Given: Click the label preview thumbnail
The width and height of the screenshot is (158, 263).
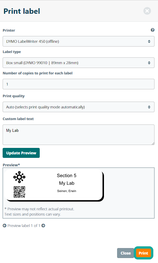Looking at the screenshot, I should click(54, 185).
